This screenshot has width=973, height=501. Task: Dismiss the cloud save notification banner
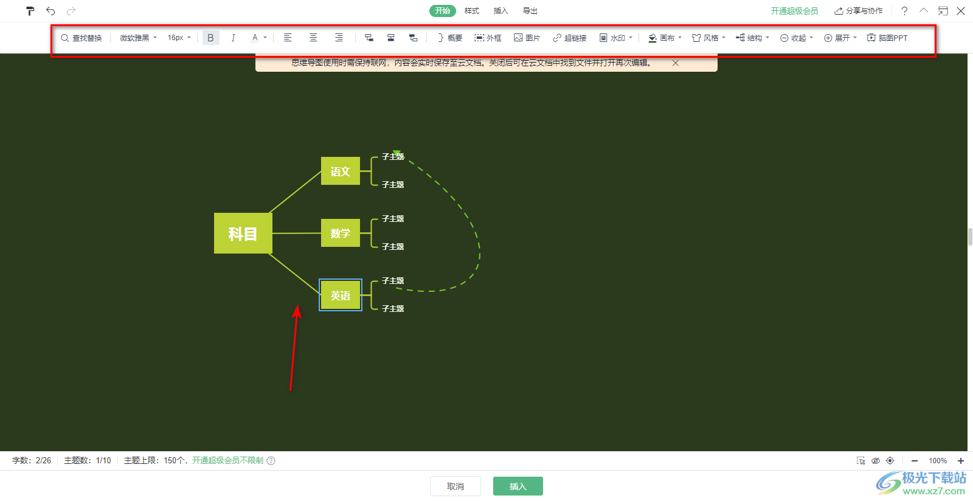tap(675, 63)
